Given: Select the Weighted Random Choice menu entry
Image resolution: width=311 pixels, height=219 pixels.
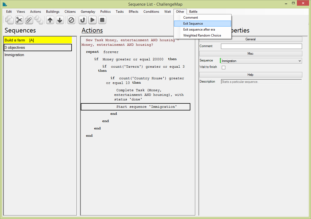Looking at the screenshot, I should point(202,35).
